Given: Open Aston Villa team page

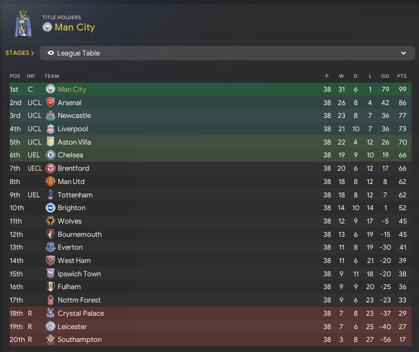Looking at the screenshot, I should click(x=74, y=142).
